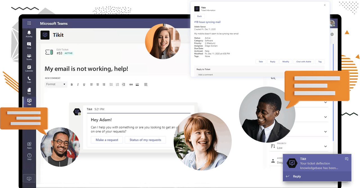Click the Tikit logo beside the page title

pyautogui.click(x=45, y=35)
